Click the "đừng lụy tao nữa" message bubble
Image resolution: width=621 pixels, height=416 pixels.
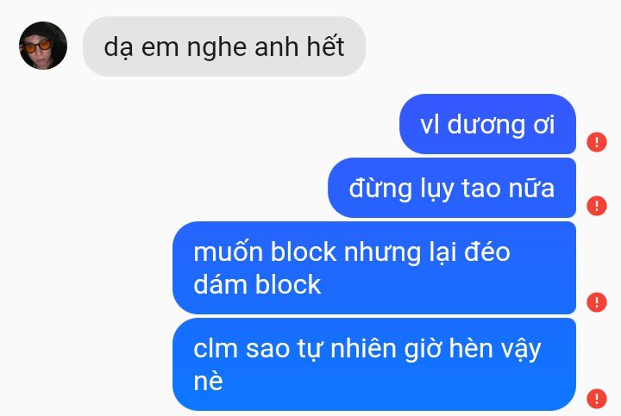452,188
